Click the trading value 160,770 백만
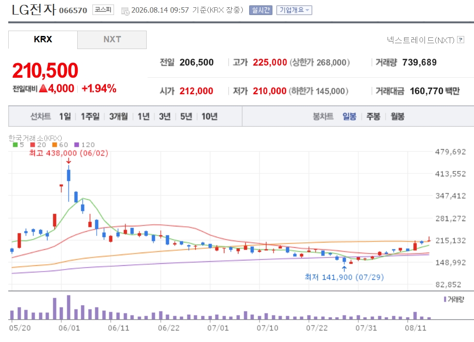The width and height of the screenshot is (474, 342). pos(435,91)
